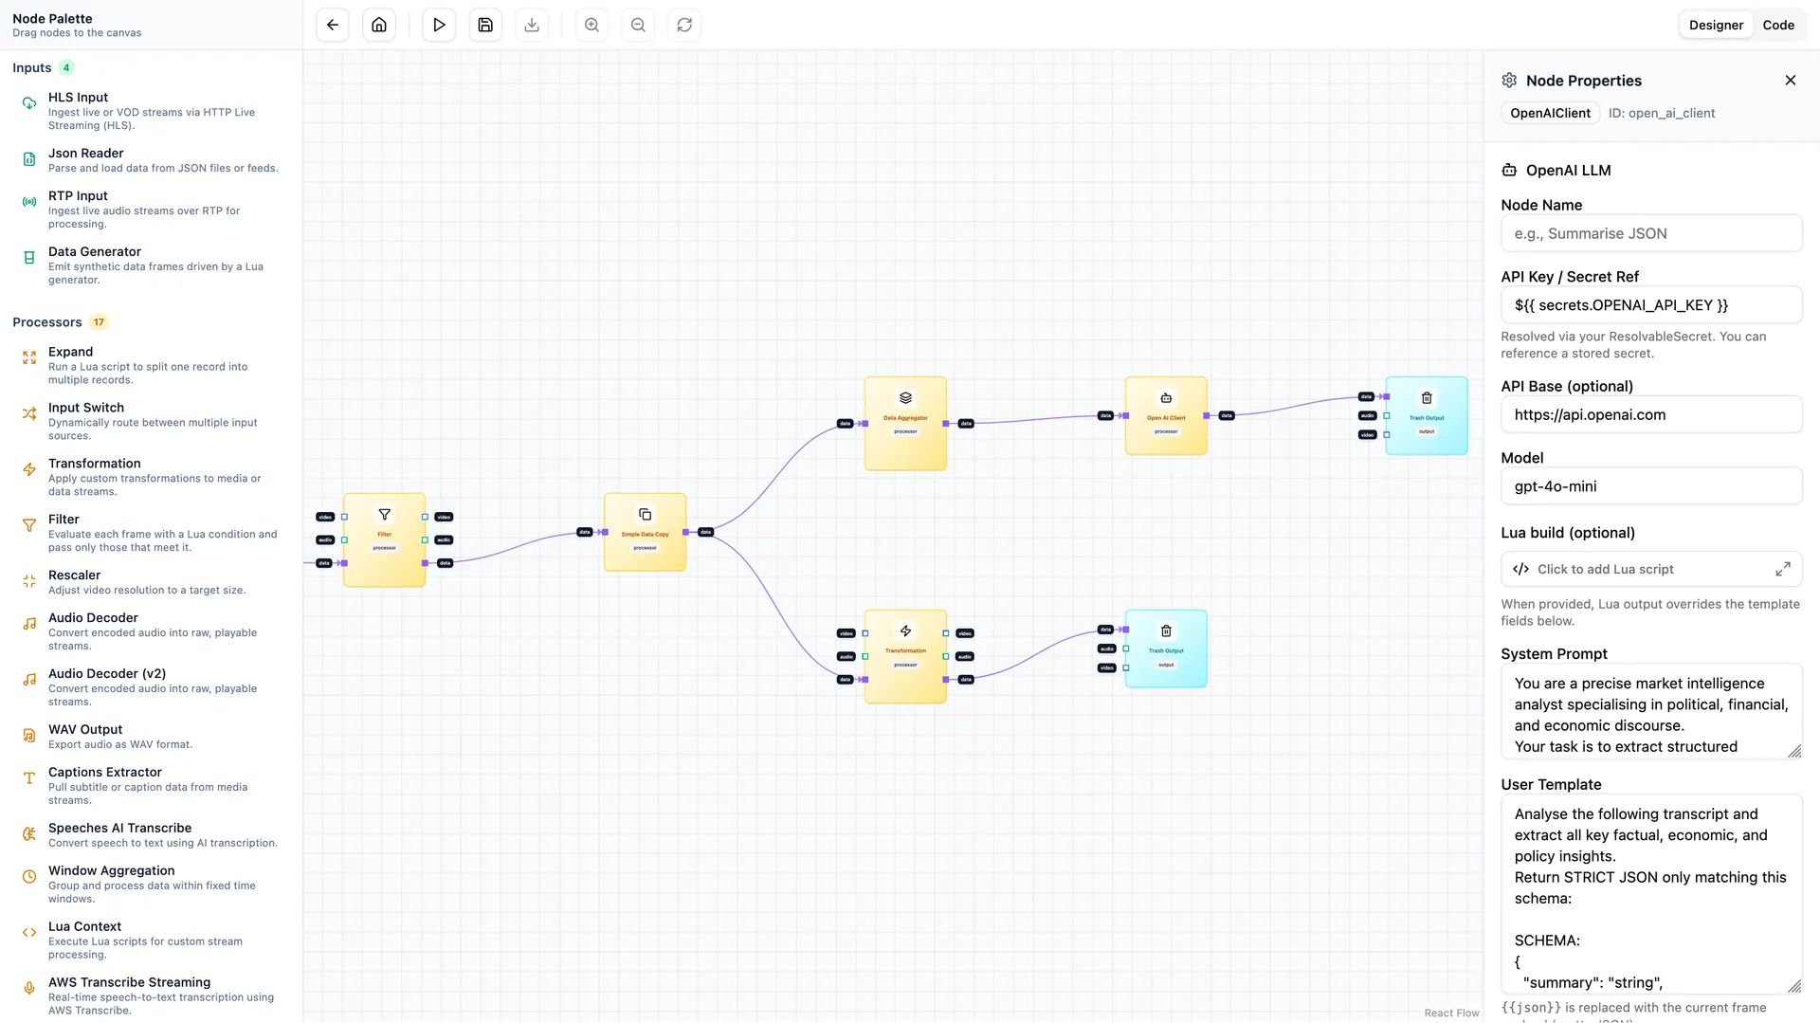The width and height of the screenshot is (1820, 1023).
Task: Click the Node Name input field
Action: click(1650, 233)
